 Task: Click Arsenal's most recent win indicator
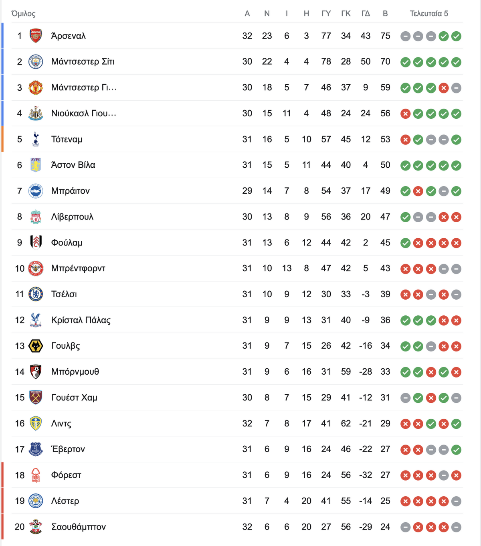(x=456, y=36)
